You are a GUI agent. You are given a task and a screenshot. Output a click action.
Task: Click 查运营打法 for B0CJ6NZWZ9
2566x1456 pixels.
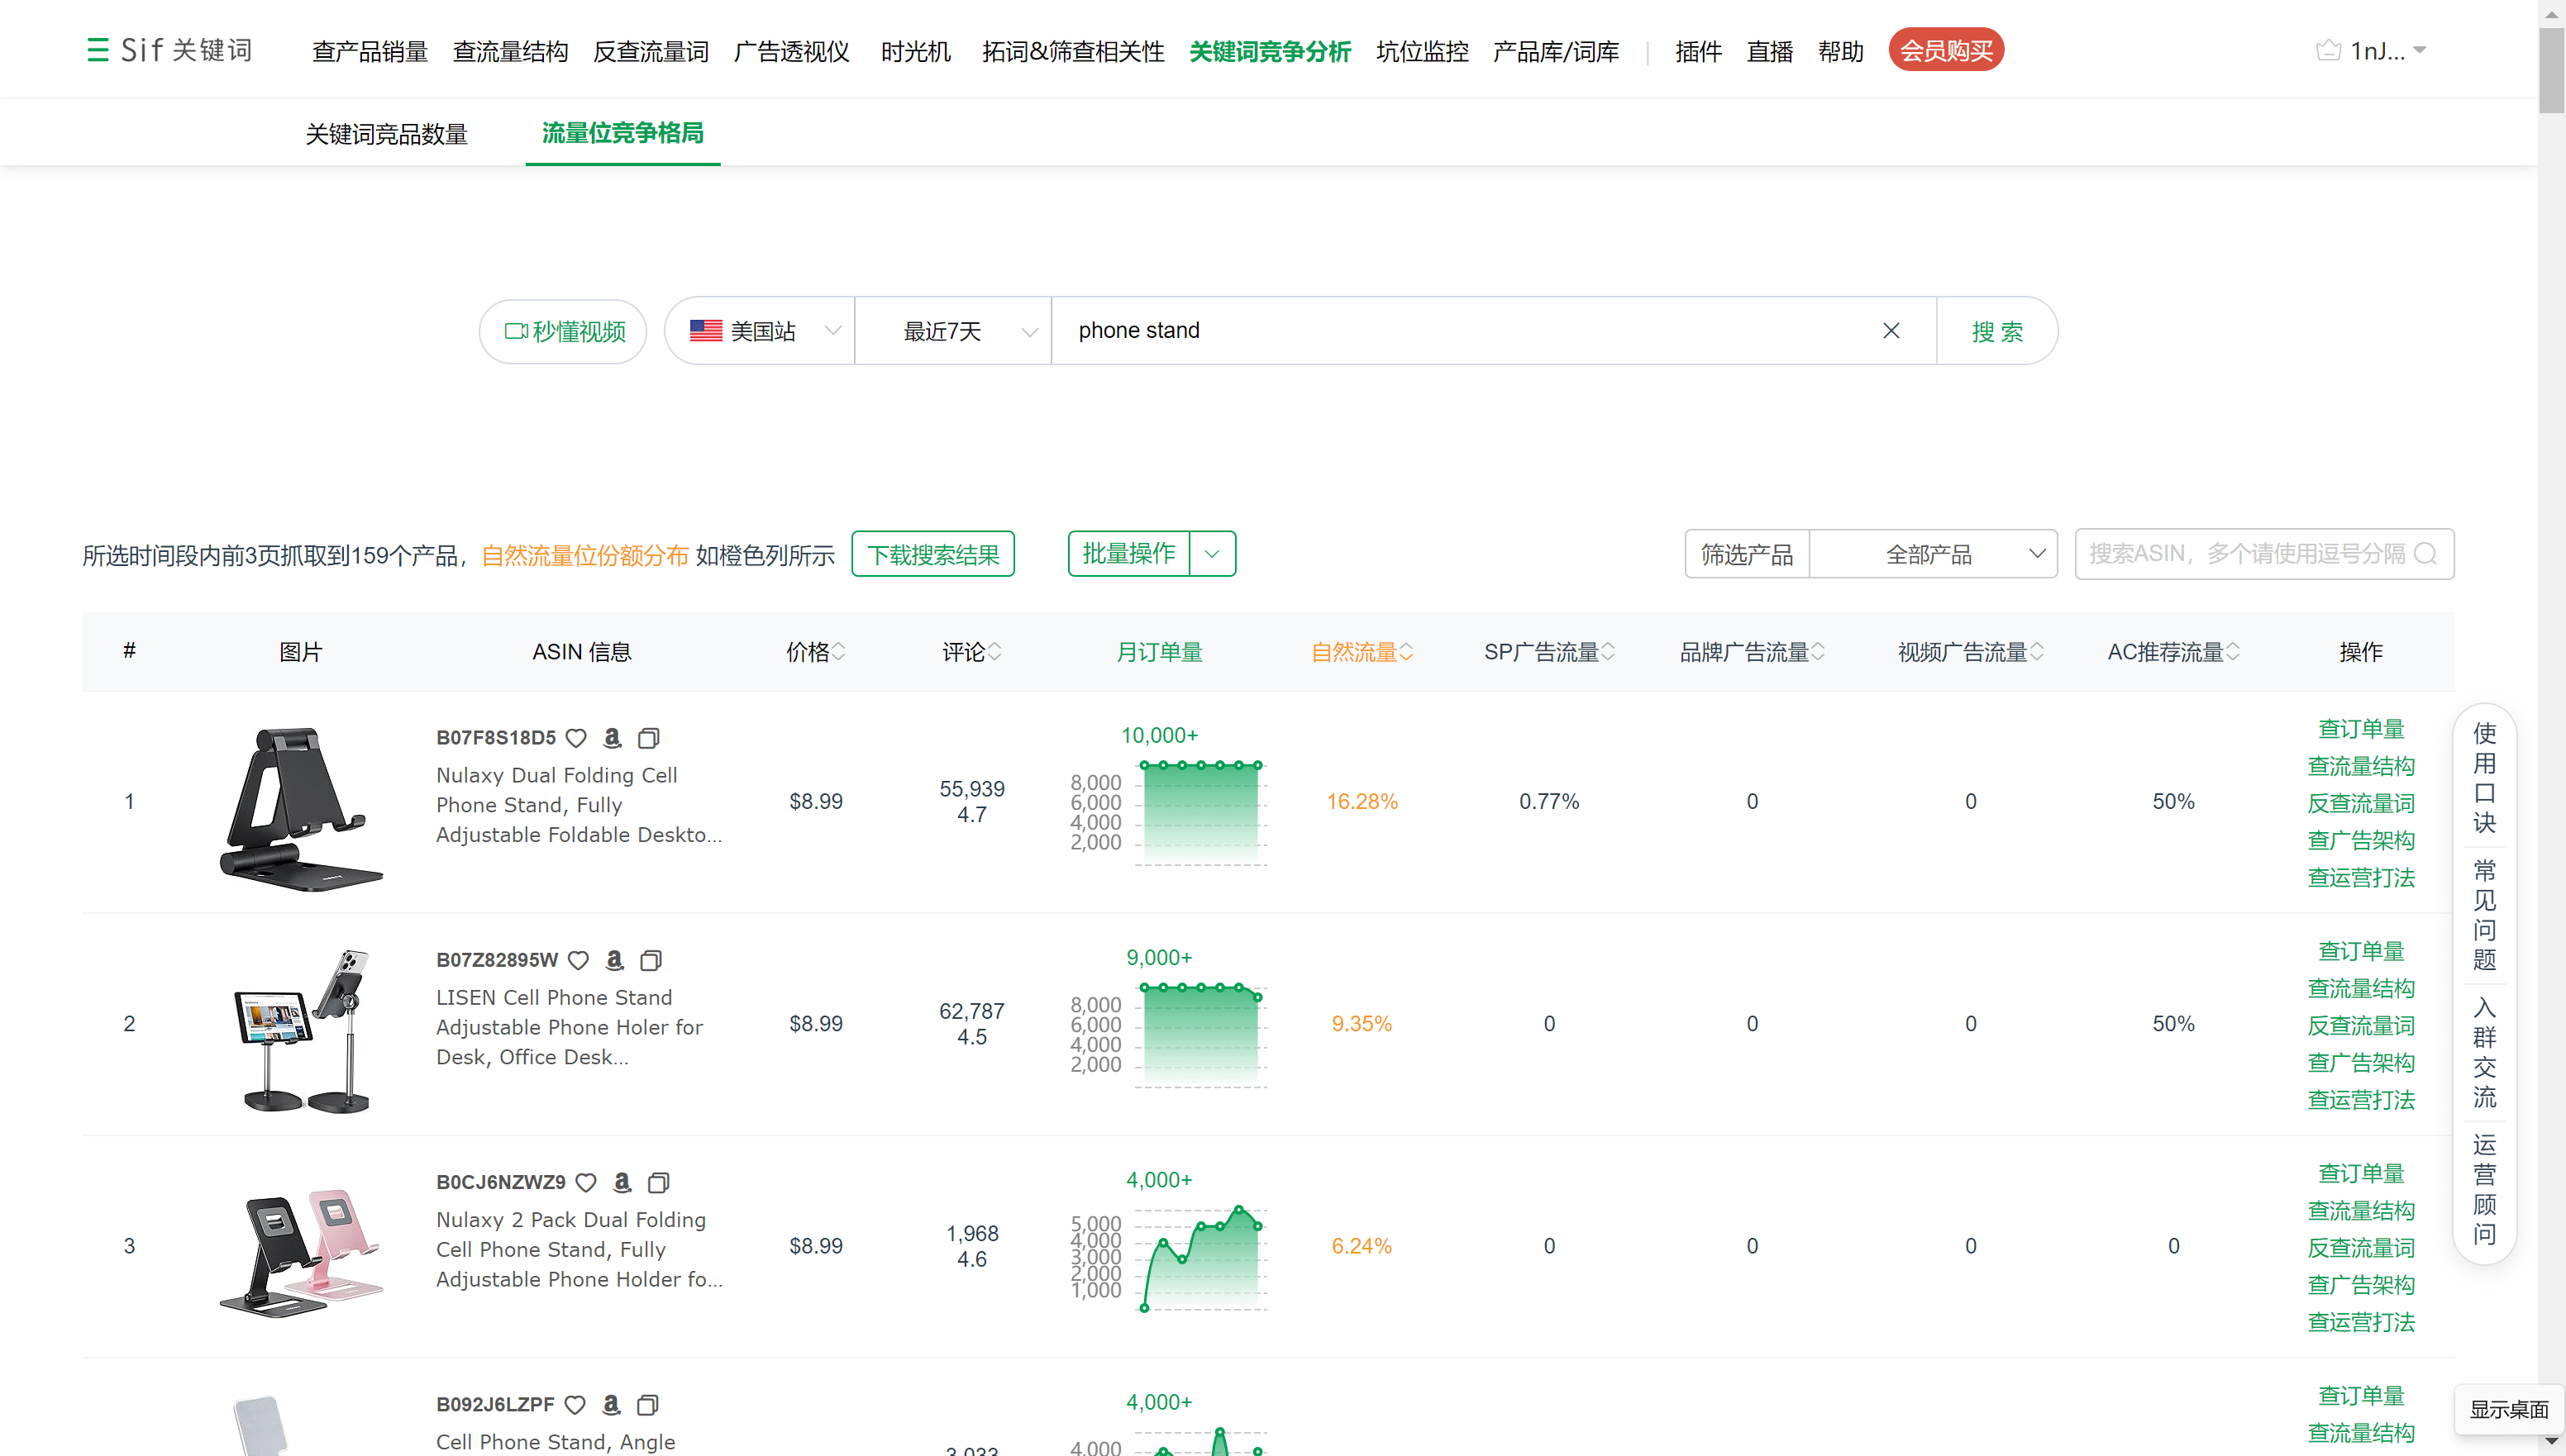point(2361,1322)
